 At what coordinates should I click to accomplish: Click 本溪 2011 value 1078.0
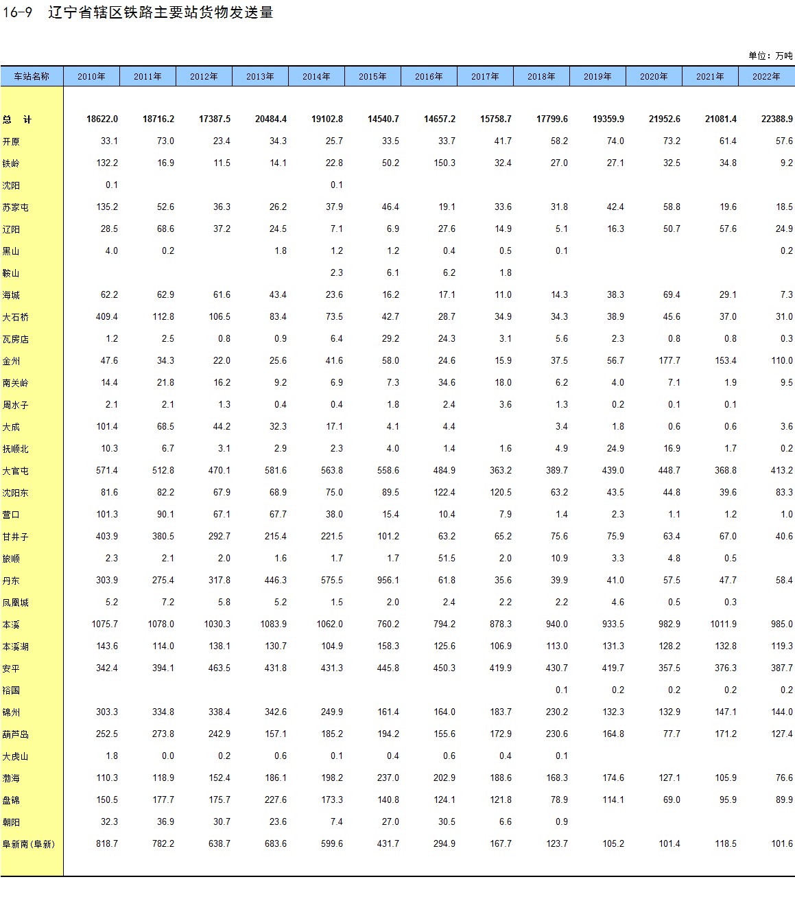[x=161, y=624]
